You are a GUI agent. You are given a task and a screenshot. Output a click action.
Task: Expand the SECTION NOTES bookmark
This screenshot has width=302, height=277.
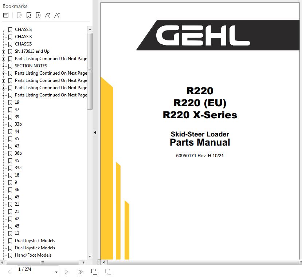(x=3, y=66)
